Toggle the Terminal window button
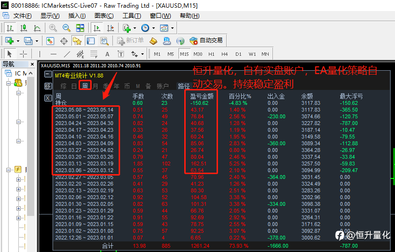This screenshot has height=252, width=395. 91,41
